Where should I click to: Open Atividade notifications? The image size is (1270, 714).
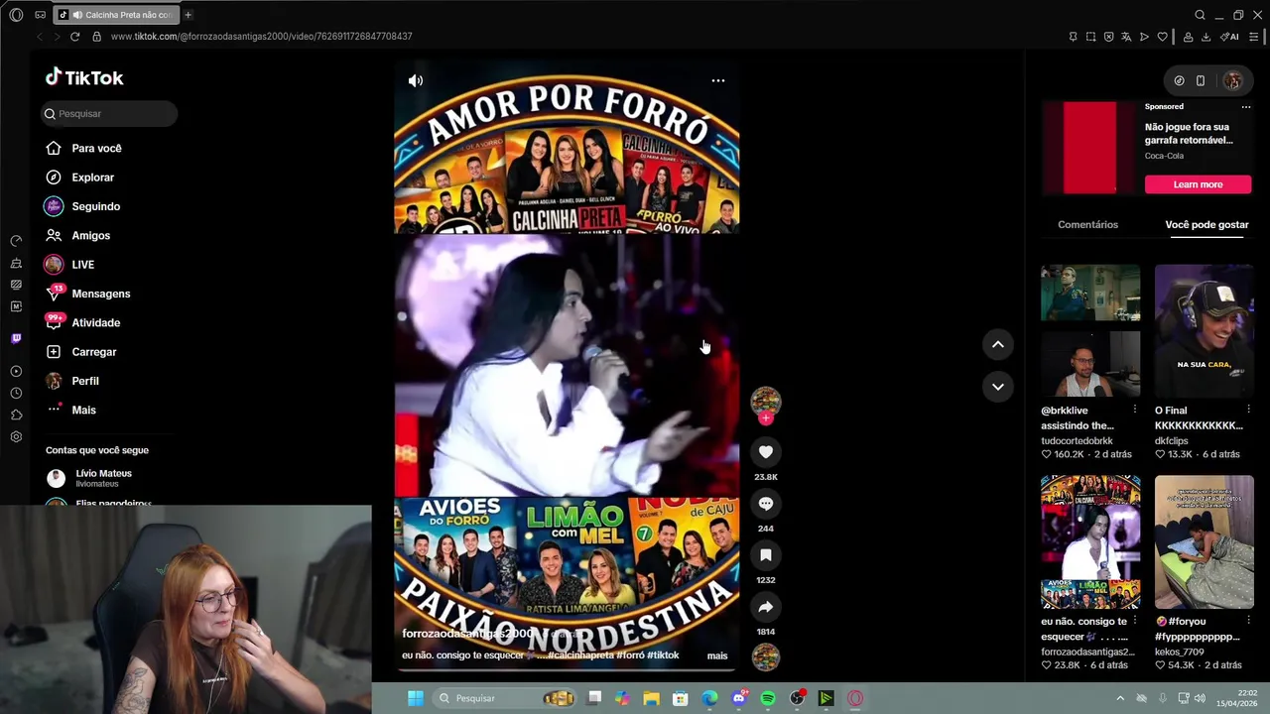[82, 322]
